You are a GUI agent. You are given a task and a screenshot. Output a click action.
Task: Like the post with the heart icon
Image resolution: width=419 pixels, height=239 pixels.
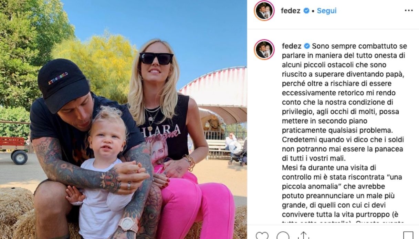[262, 236]
